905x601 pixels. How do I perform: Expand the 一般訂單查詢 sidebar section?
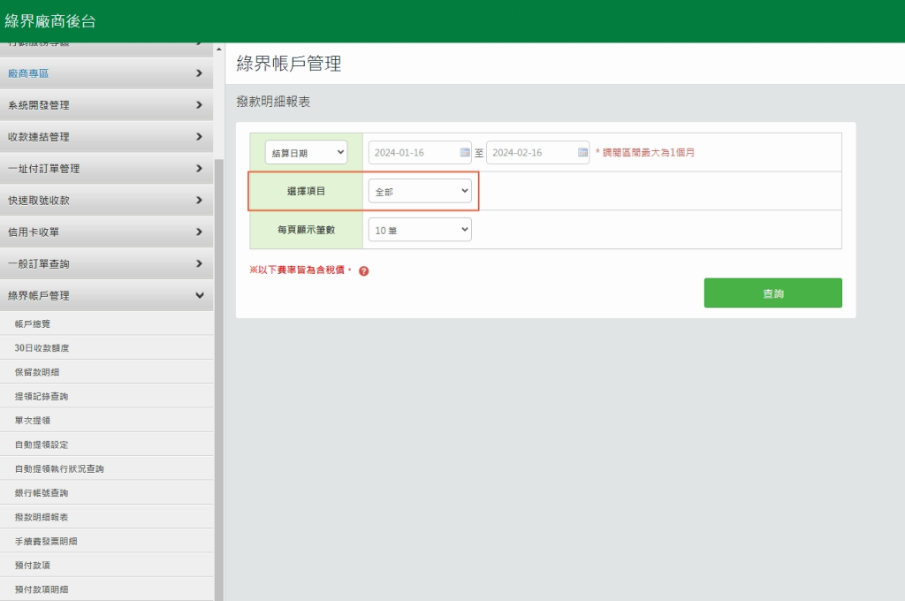tap(106, 264)
